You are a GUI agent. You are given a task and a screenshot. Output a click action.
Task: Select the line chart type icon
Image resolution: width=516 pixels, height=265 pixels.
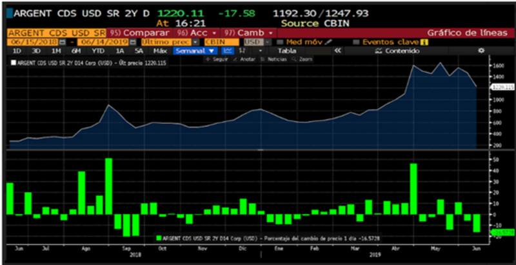coord(228,50)
